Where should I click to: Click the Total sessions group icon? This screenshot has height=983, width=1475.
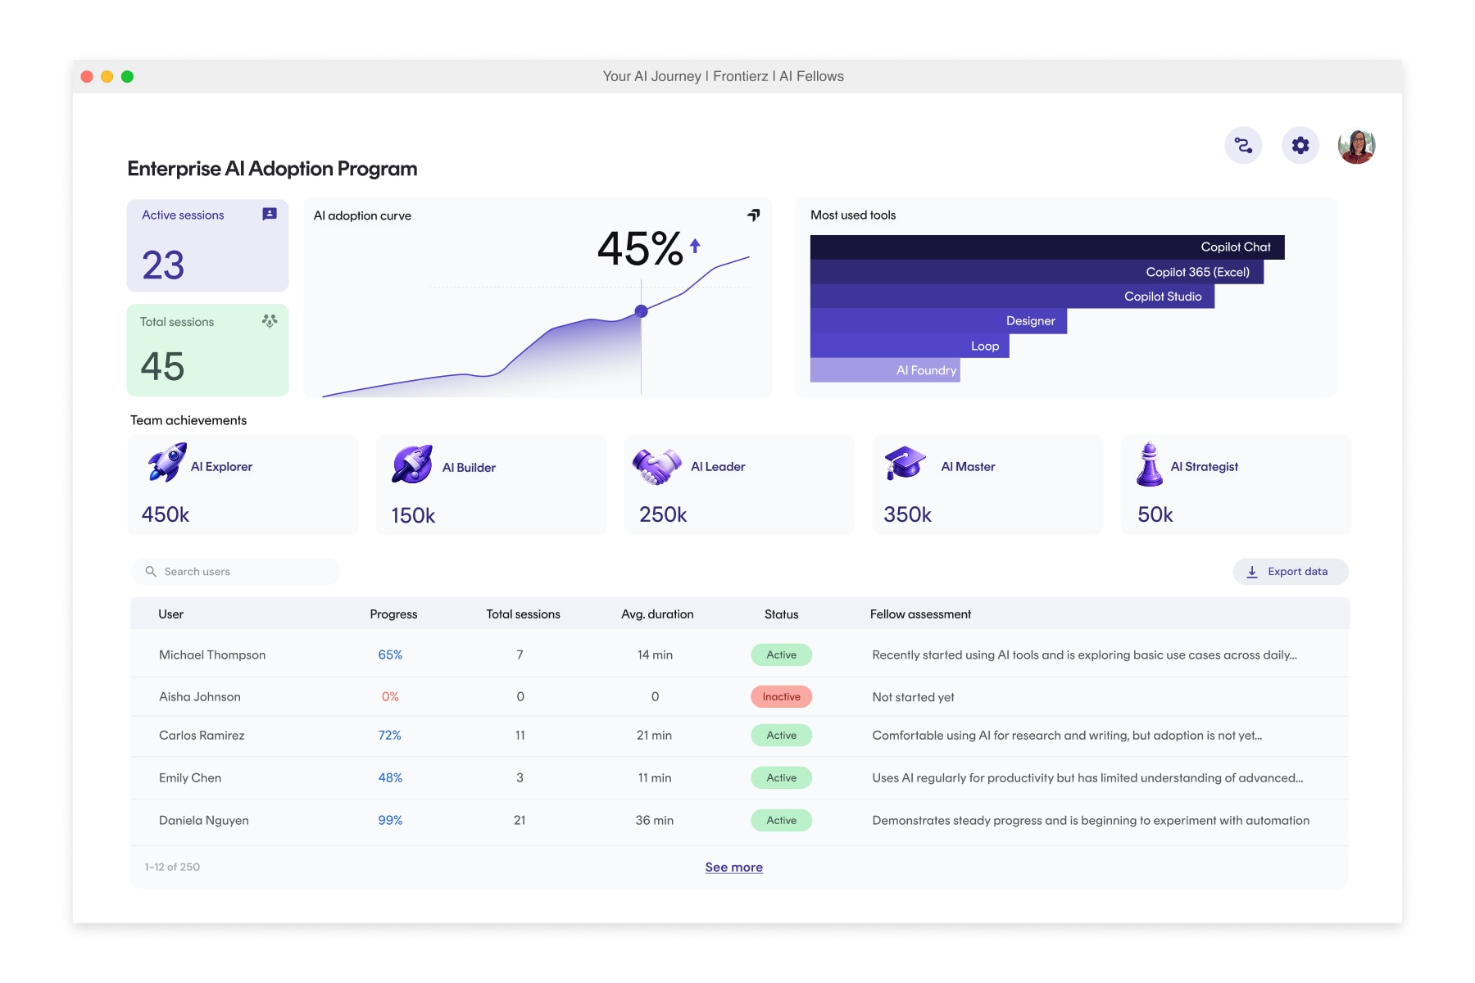(x=270, y=321)
